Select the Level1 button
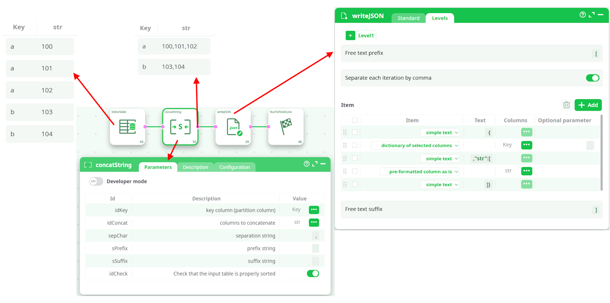Screen dimensions: 610x303 (x=366, y=36)
